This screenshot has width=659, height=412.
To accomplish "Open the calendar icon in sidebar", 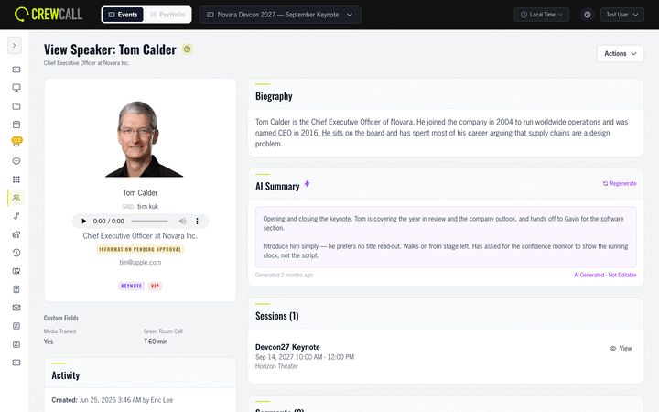I will coord(16,125).
